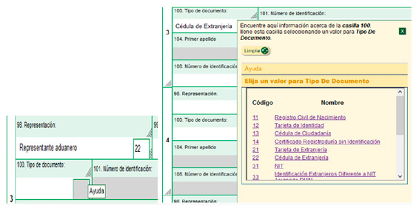The height and width of the screenshot is (208, 417).
Task: Click Tipo de documento field in section 4
Action: (205, 134)
